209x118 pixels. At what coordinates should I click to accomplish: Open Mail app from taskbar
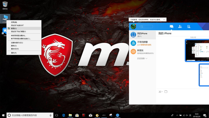coord(90,115)
